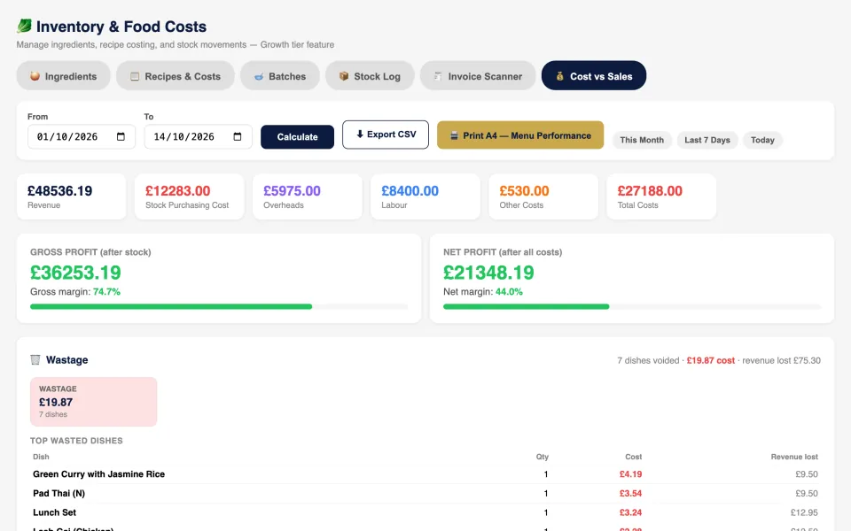Click the Lunch Set dish row
The image size is (851, 531).
[425, 512]
